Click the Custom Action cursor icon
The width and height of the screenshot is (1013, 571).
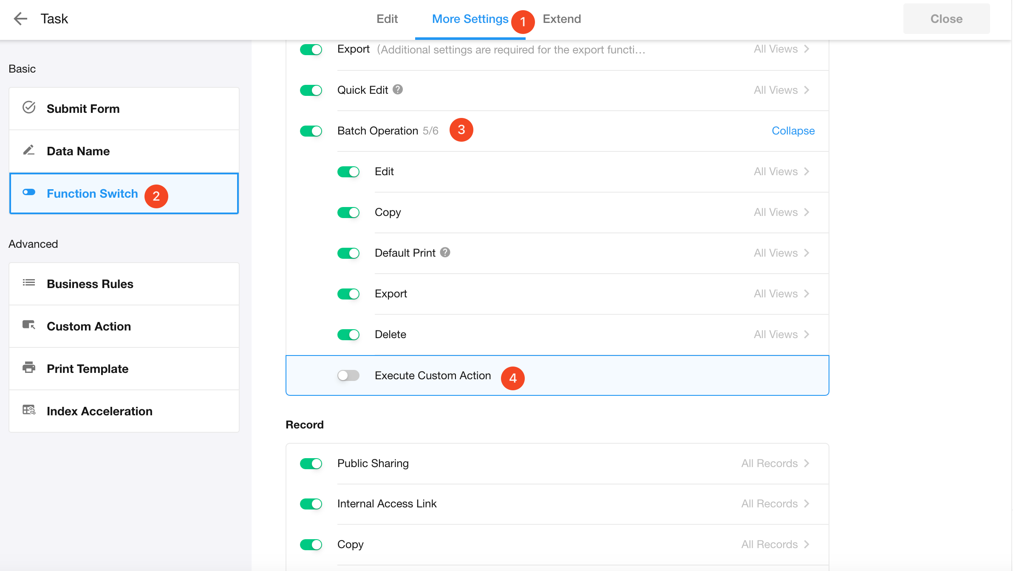pos(29,325)
